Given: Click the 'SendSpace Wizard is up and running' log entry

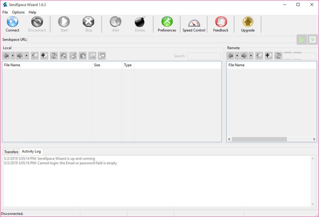Looking at the screenshot, I should tap(50, 159).
